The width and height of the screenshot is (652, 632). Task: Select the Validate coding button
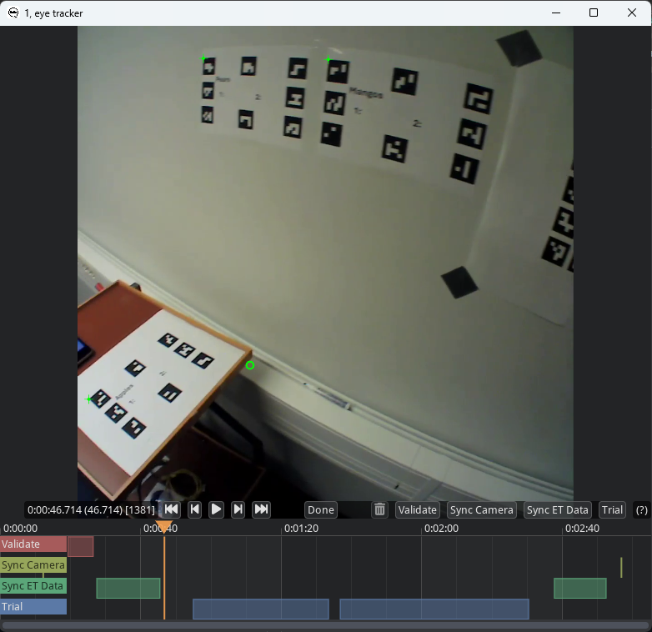point(417,510)
